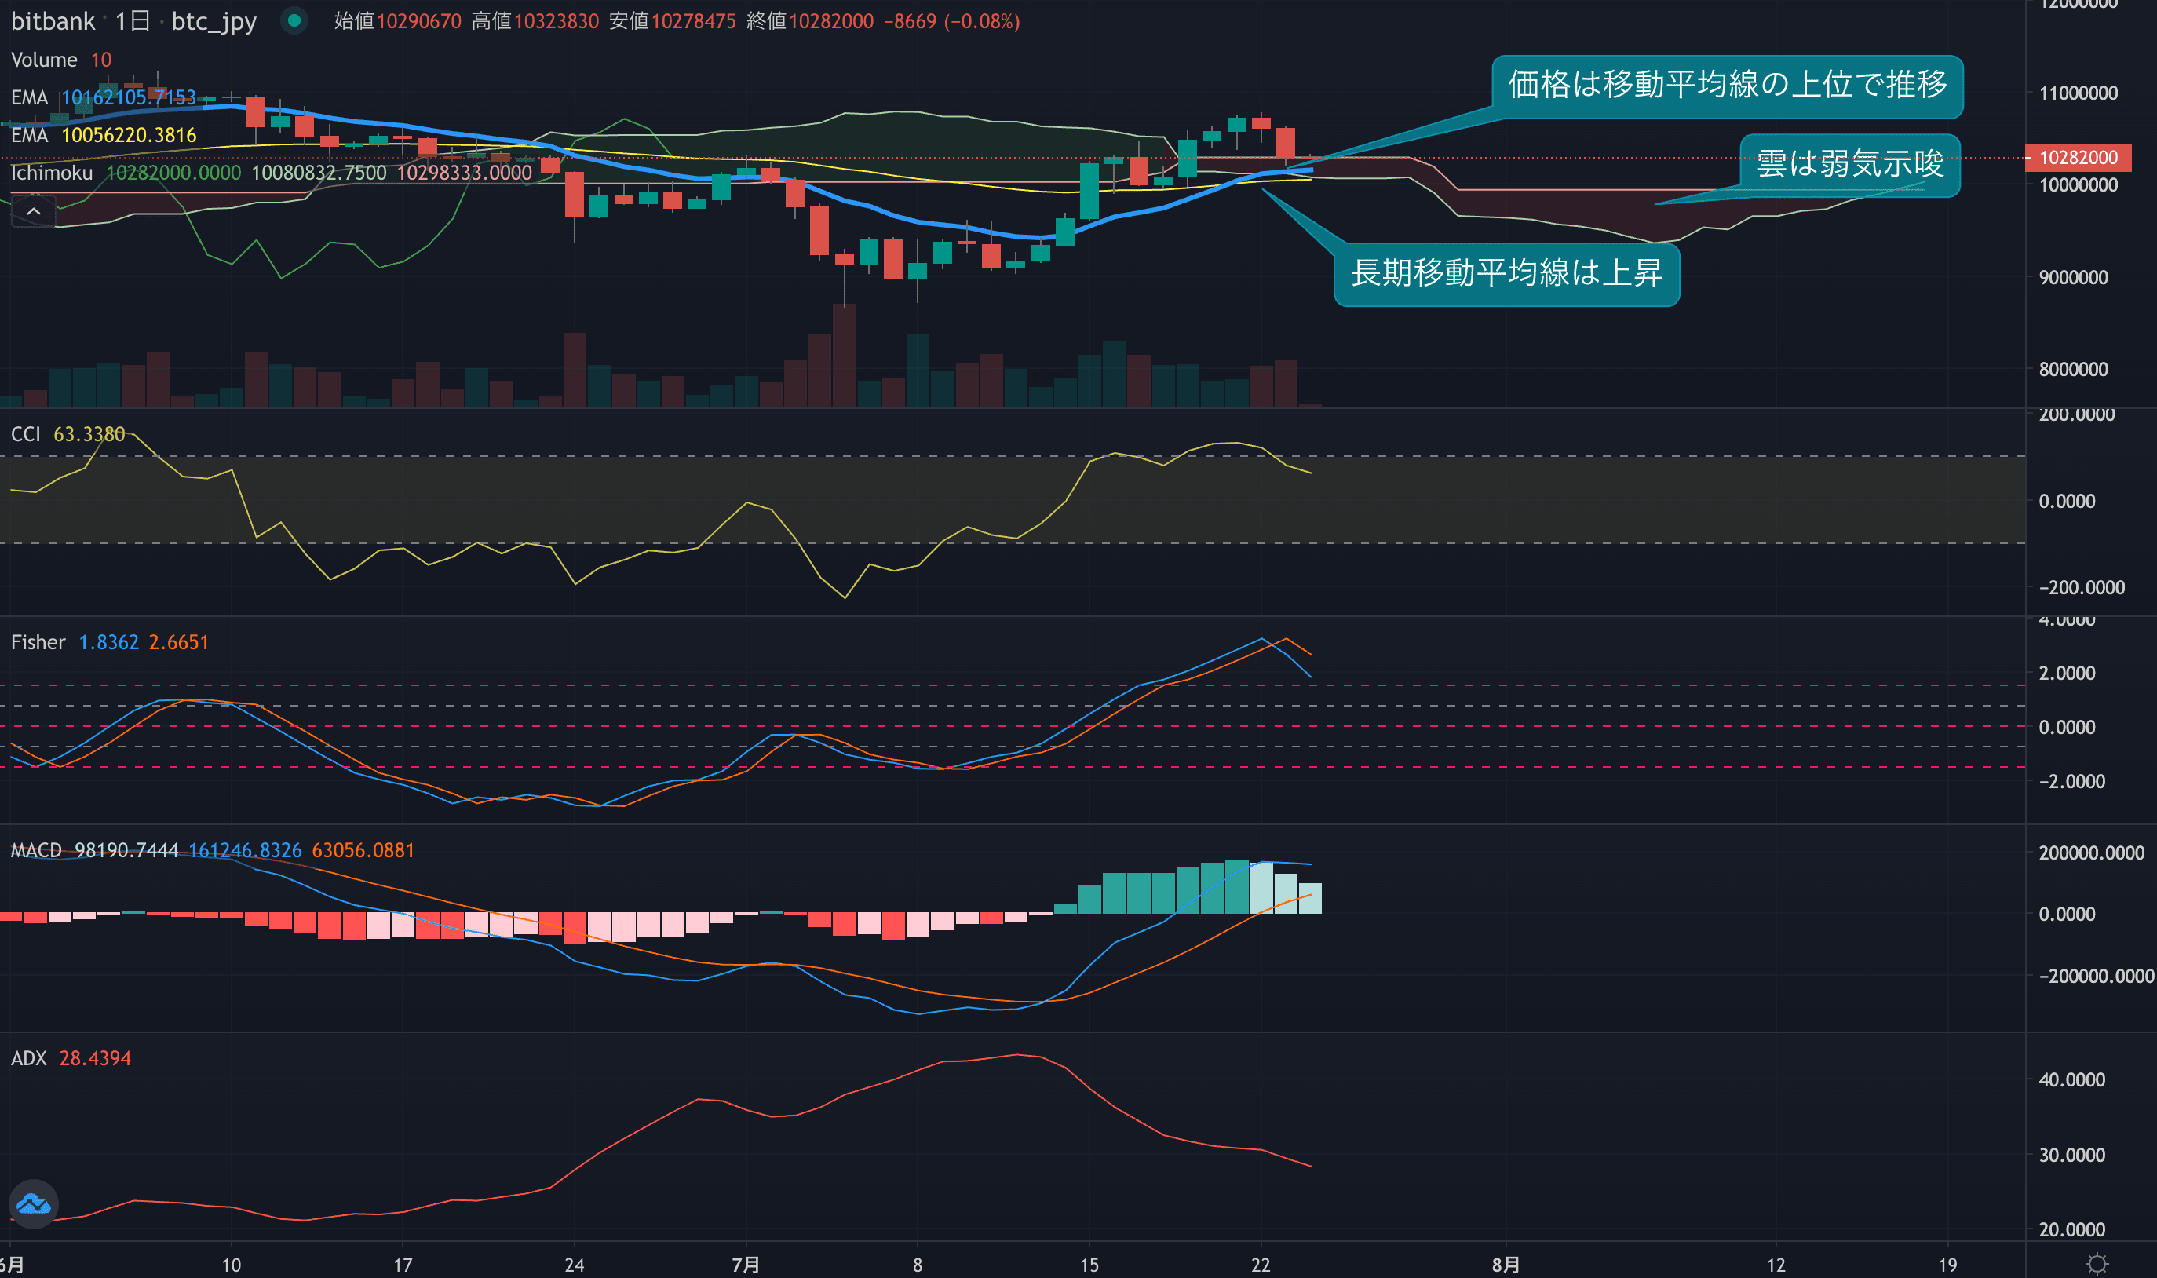The image size is (2157, 1278).
Task: Click the CCI indicator legend label
Action: click(26, 434)
